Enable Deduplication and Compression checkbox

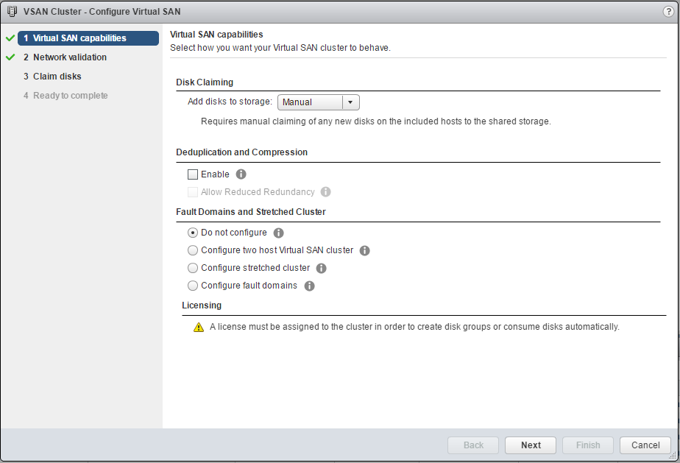pyautogui.click(x=193, y=174)
